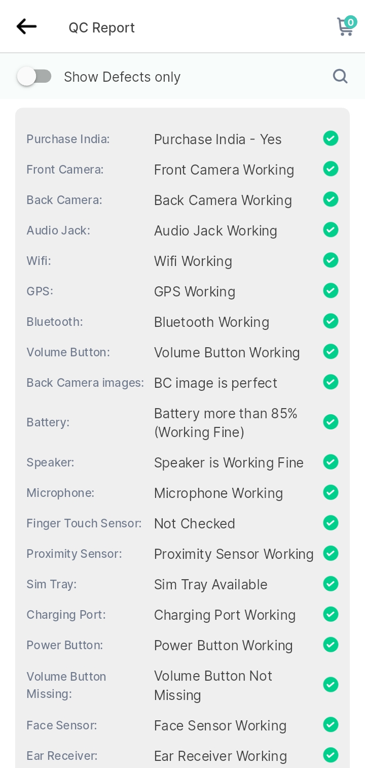Viewport: 365px width, 768px height.
Task: Tap the green check beside Battery status
Action: 331,422
